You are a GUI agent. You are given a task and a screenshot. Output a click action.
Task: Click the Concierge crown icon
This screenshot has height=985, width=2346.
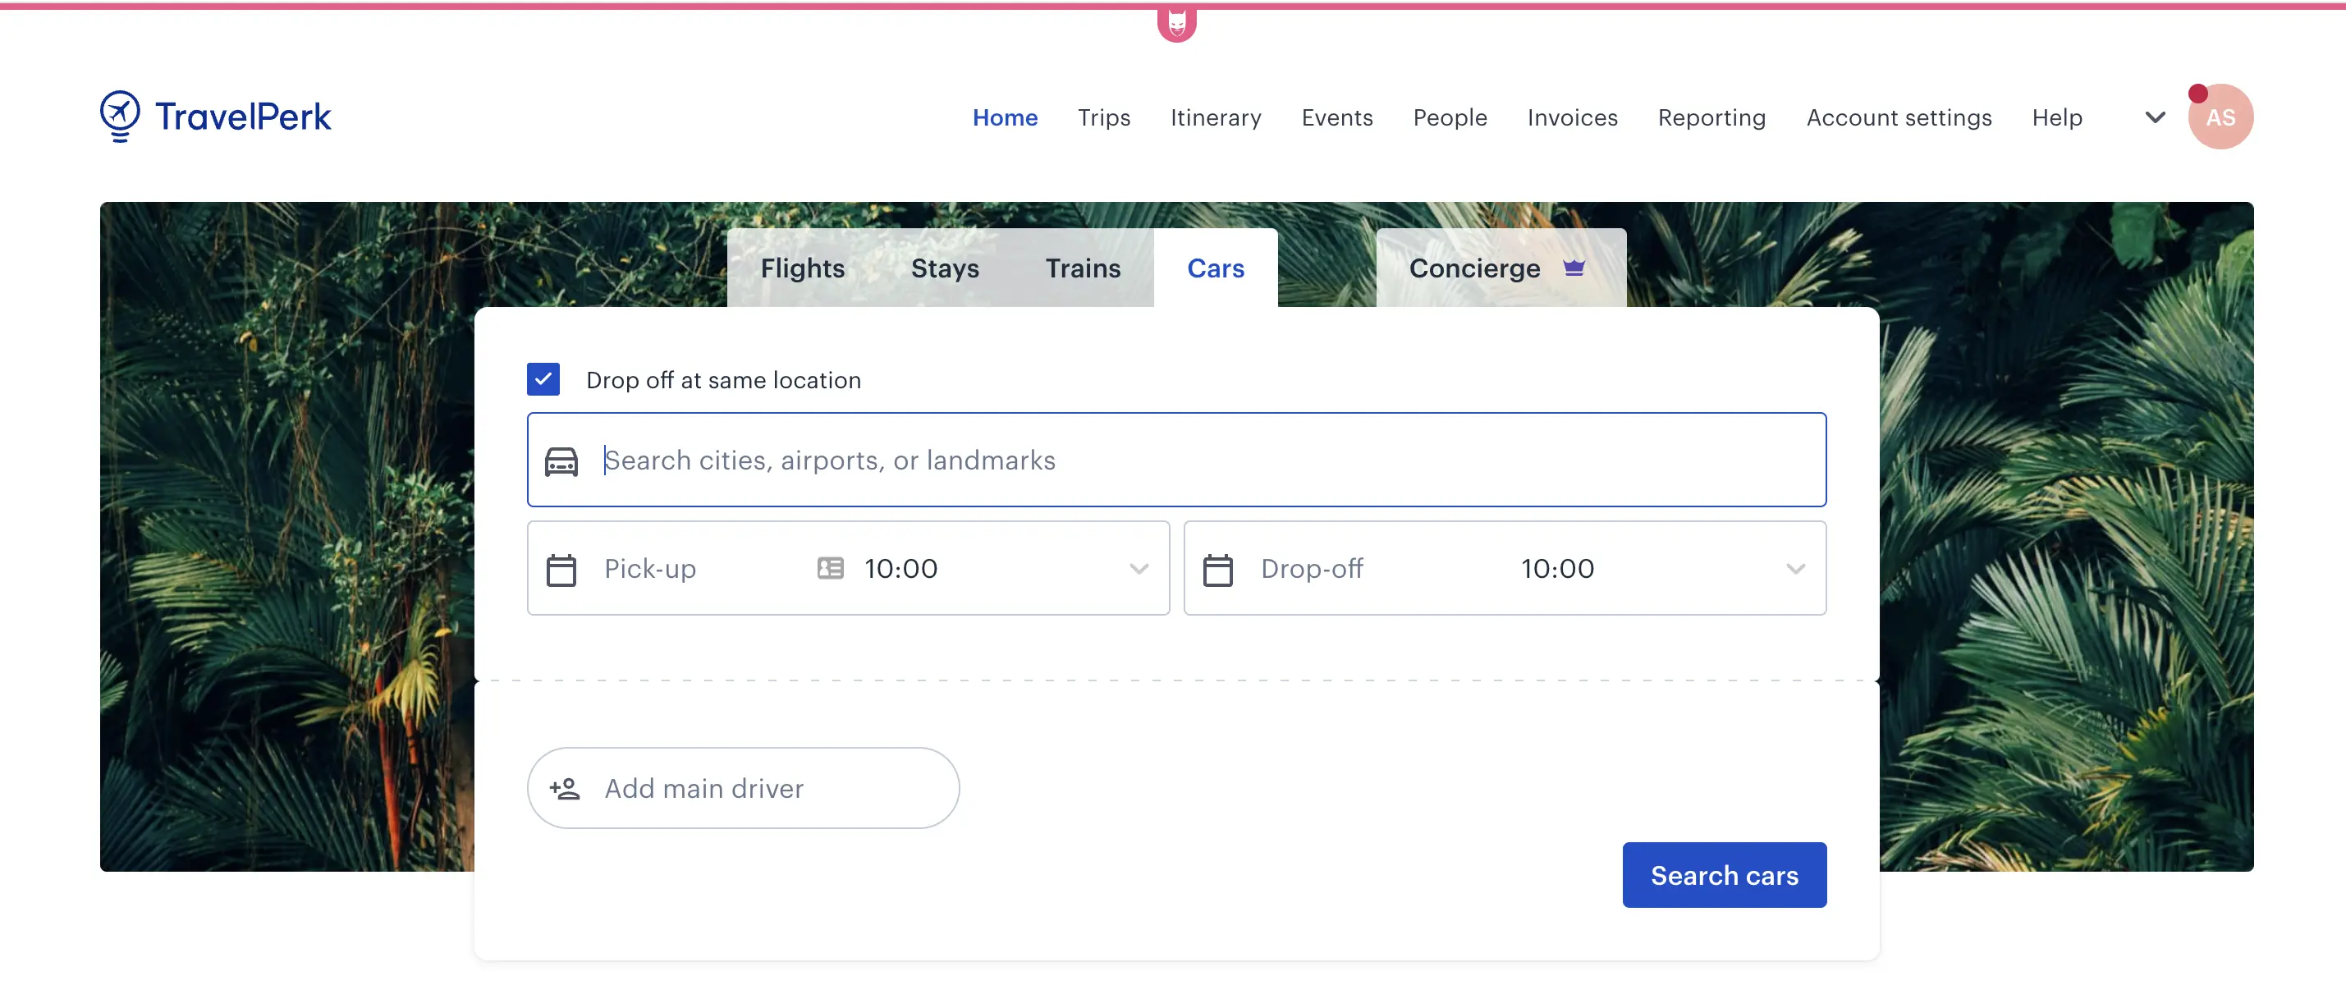[1574, 268]
